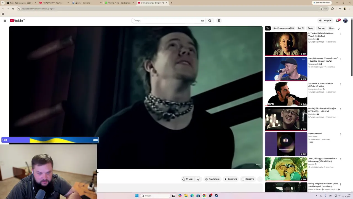This screenshot has width=353, height=199.
Task: Reload the page in Chrome
Action: [x=13, y=9]
